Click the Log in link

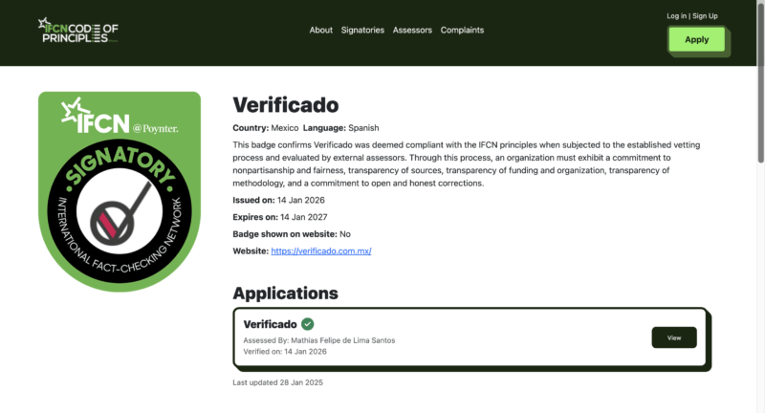tap(676, 16)
